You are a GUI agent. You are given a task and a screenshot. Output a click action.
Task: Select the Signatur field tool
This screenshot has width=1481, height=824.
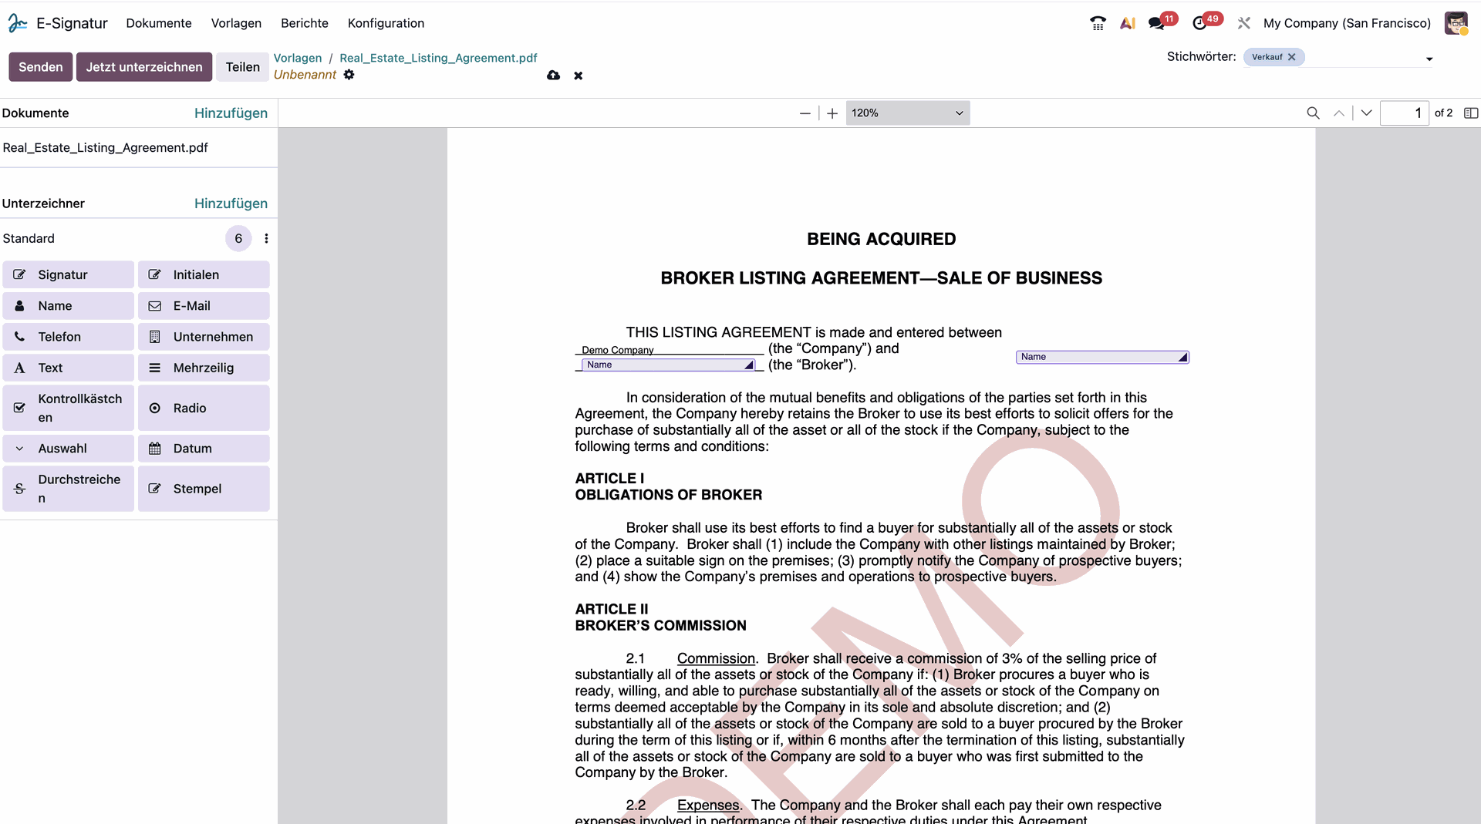click(68, 274)
